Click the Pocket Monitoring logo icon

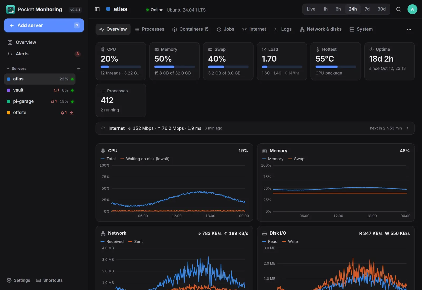click(11, 9)
